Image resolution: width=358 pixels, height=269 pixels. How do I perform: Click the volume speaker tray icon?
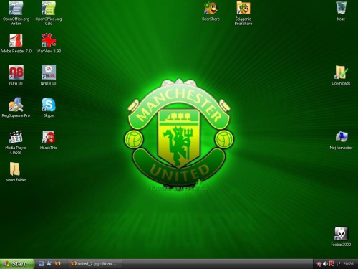(x=325, y=264)
